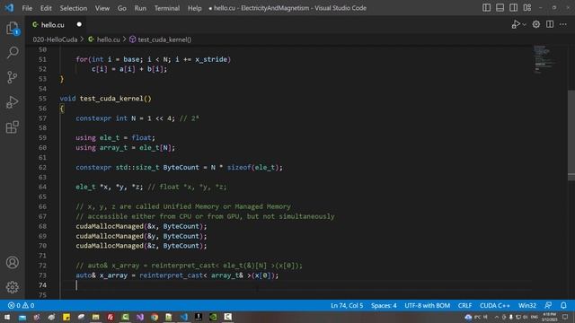Click line number 68 in gutter
This screenshot has width=575, height=323.
[x=42, y=226]
